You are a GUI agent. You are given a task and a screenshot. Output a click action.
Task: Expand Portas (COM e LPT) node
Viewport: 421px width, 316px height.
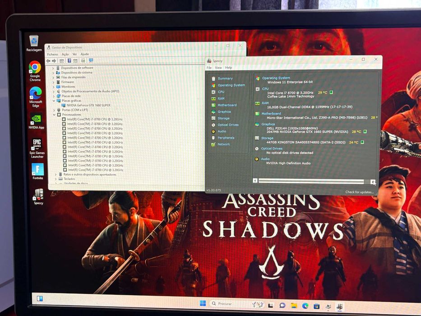point(54,111)
